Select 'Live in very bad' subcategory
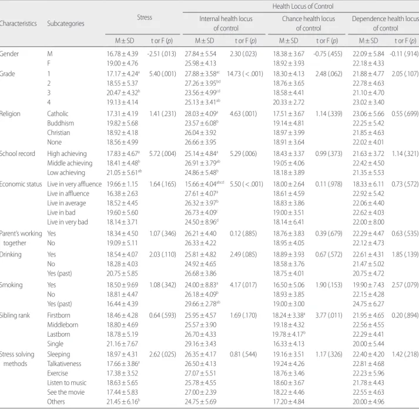Image resolution: width=419 pixels, height=410 pixels. pos(68,222)
